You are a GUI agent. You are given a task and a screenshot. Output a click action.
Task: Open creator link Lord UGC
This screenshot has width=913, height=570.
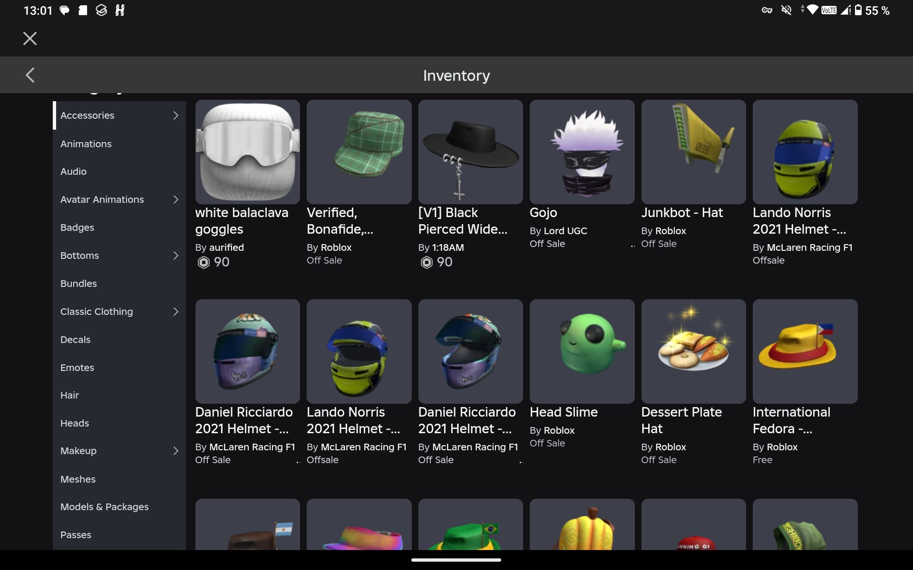point(565,231)
